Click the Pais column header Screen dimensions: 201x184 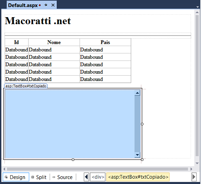[105, 42]
